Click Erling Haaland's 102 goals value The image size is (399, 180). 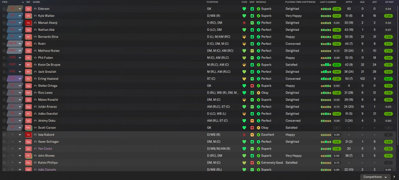click(362, 79)
